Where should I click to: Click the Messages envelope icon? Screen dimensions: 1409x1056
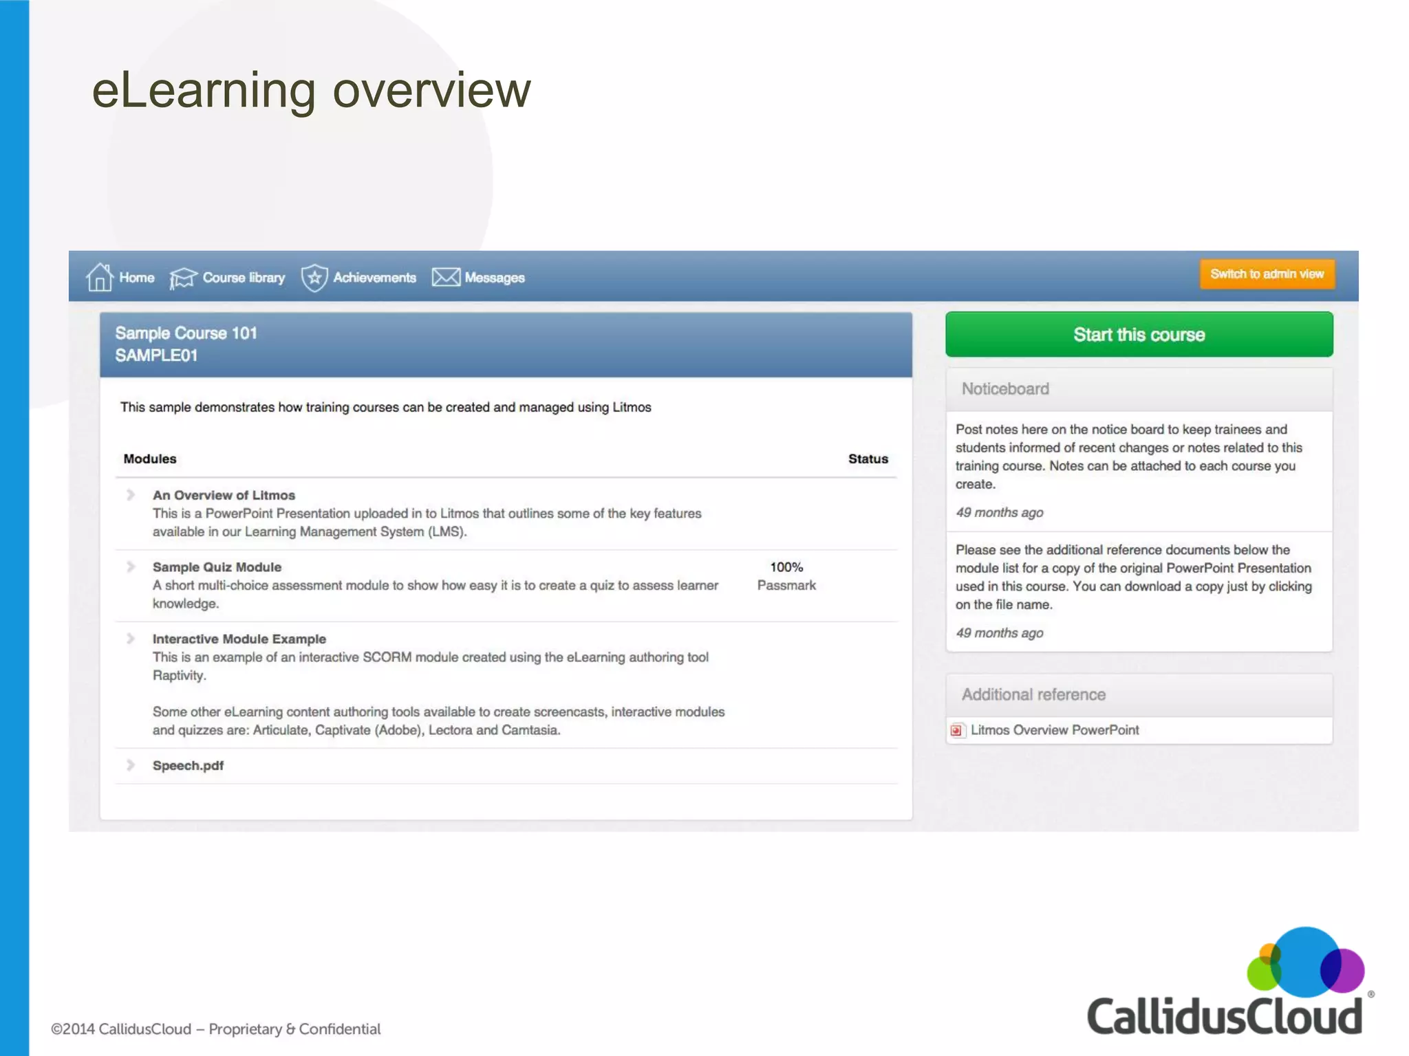coord(446,277)
